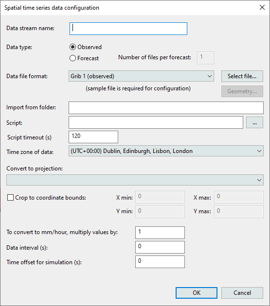The image size is (270, 306).
Task: Click the 'Data stream name:' label
Action: (x=30, y=28)
